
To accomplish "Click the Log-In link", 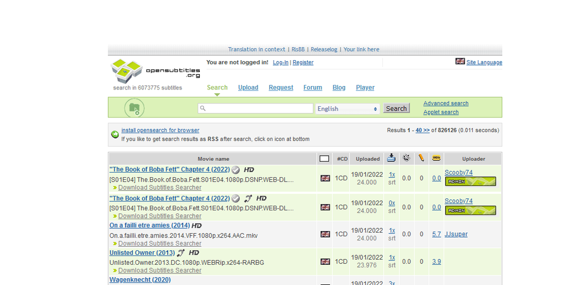I will 280,62.
